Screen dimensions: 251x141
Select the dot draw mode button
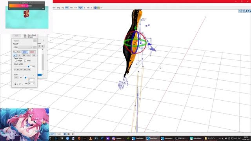(15, 55)
